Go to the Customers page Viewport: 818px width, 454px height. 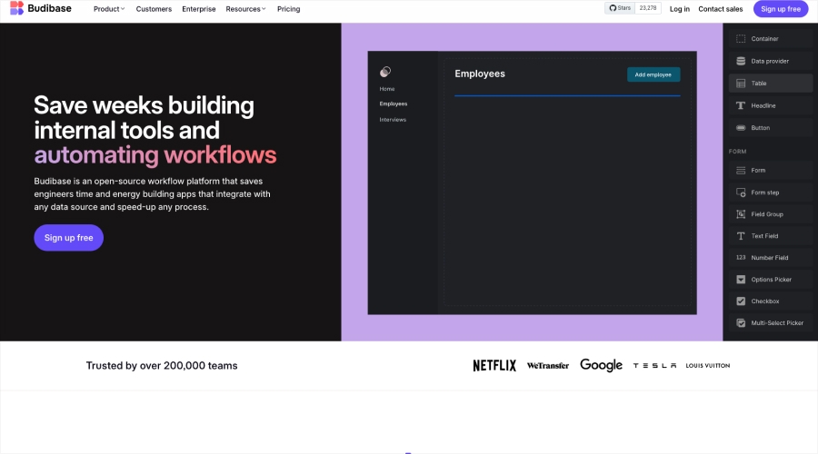tap(154, 9)
